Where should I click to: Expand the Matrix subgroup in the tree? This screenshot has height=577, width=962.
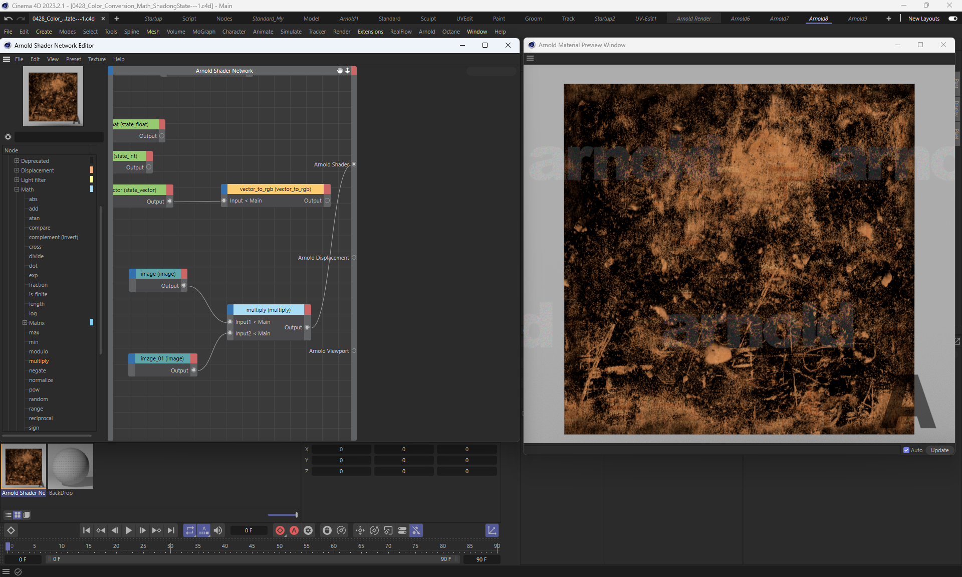point(25,323)
